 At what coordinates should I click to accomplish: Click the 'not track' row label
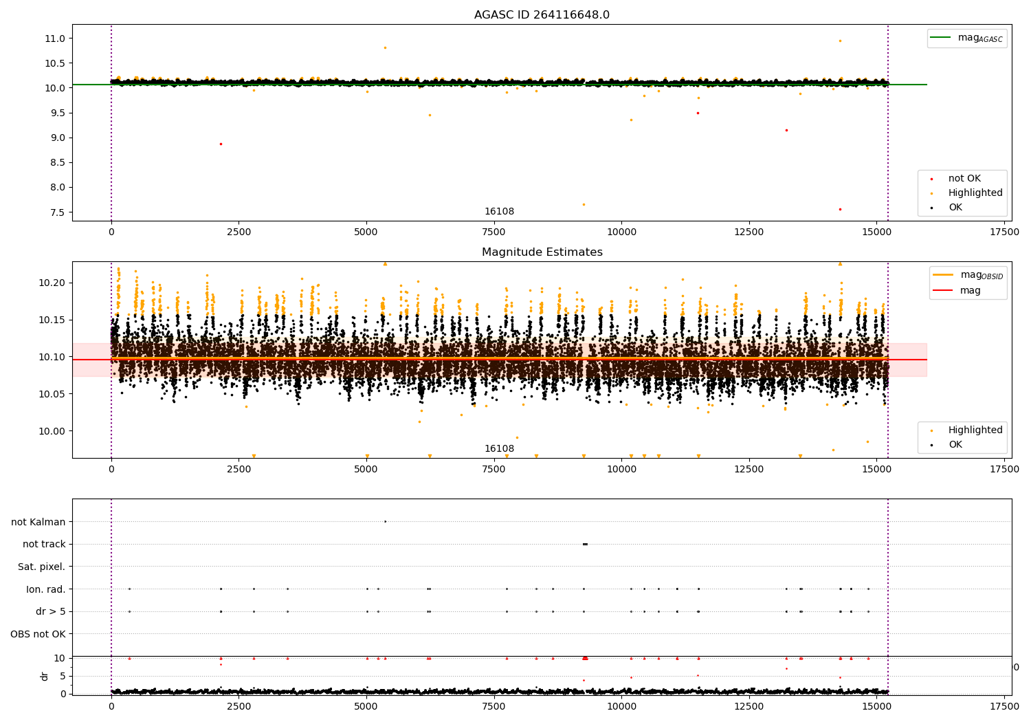44,545
